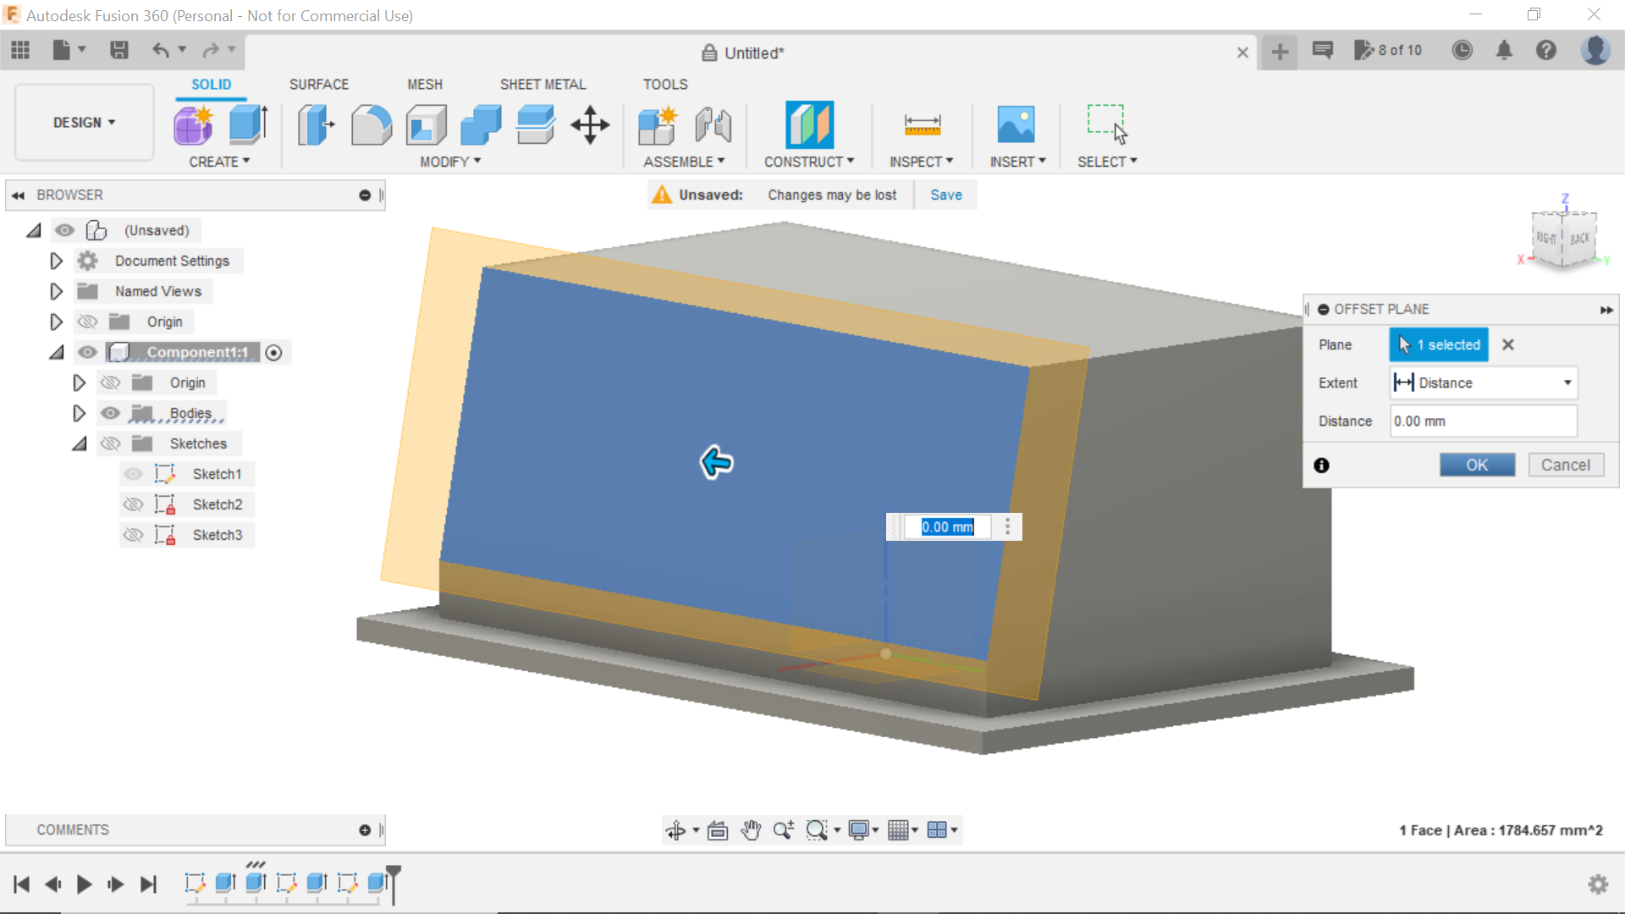Open the Shell tool
This screenshot has height=914, width=1625.
[426, 124]
